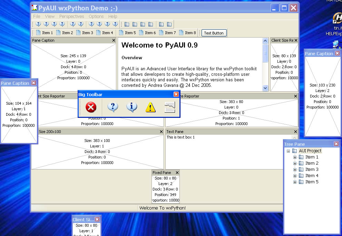
Task: Open the Perspectives menu
Action: (x=71, y=16)
